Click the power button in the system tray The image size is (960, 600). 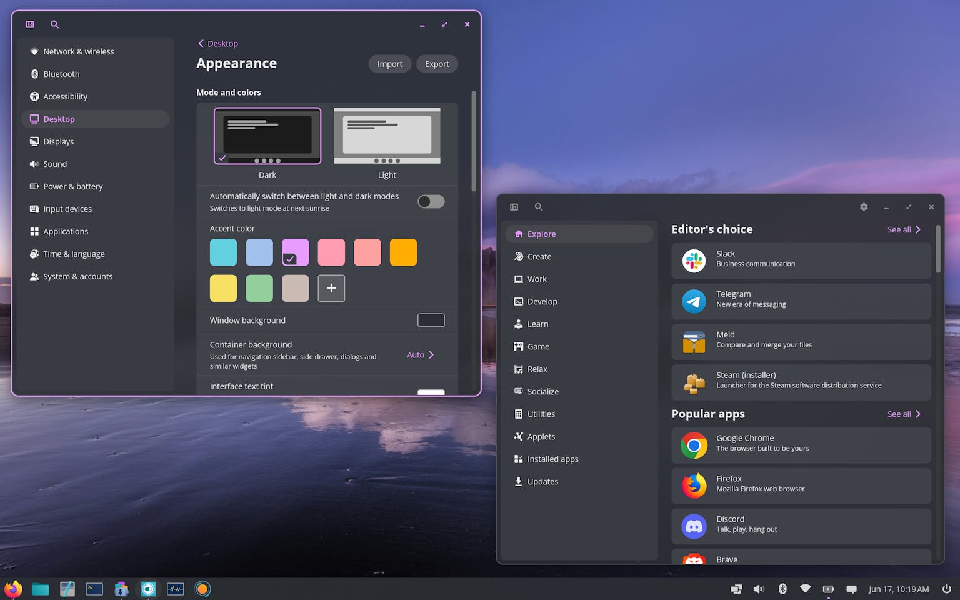coord(946,589)
